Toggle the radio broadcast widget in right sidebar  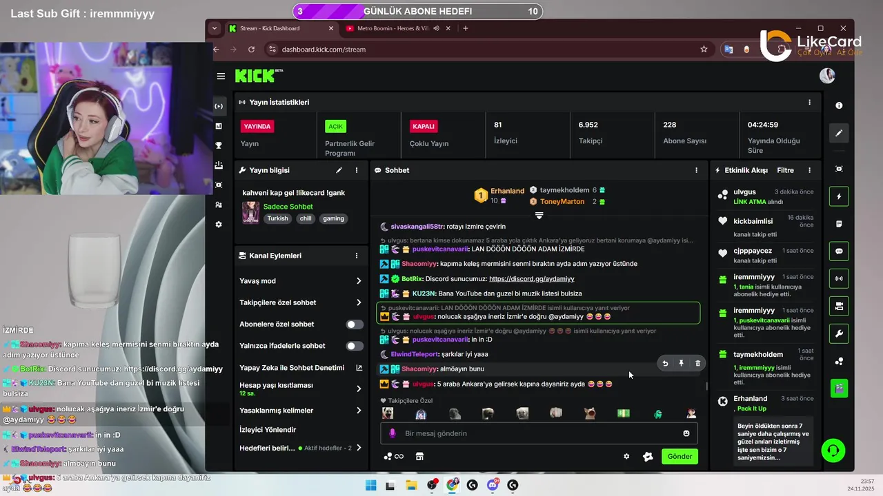coord(839,279)
